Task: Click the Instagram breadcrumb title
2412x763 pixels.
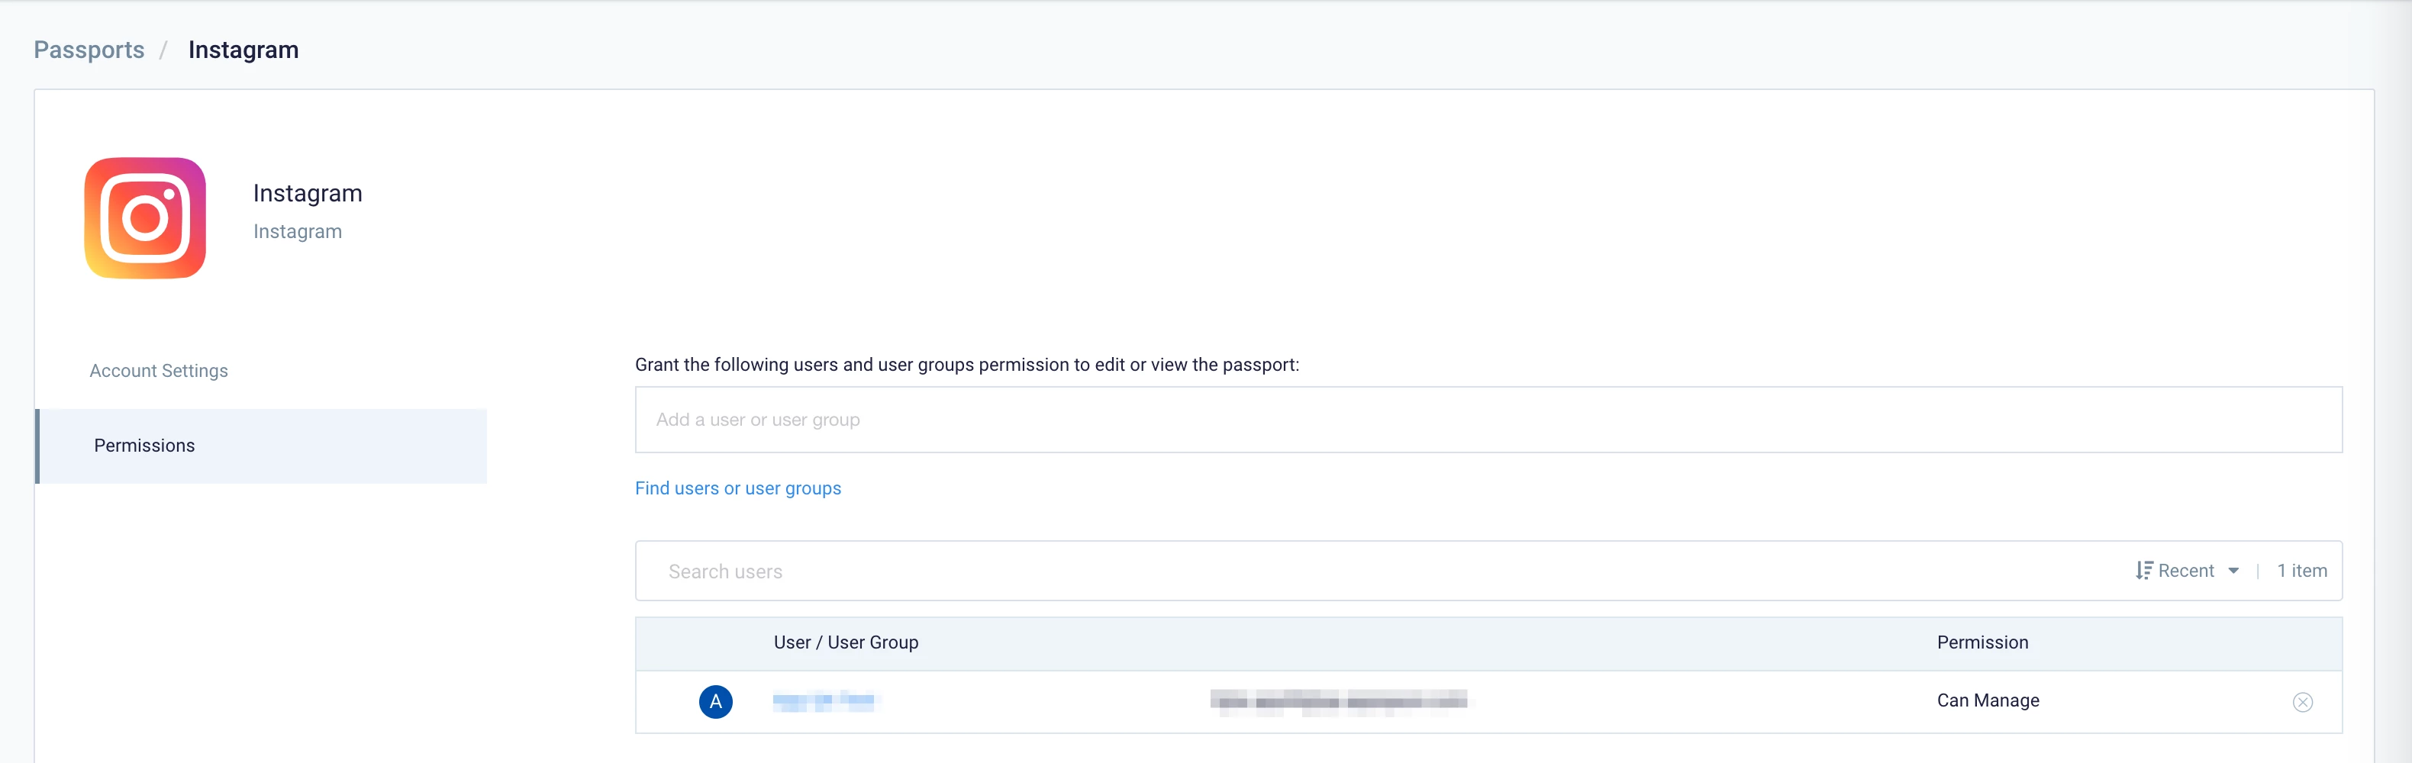Action: click(x=243, y=50)
